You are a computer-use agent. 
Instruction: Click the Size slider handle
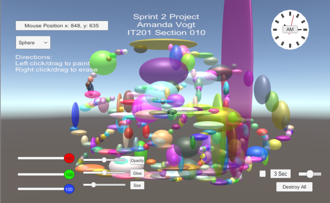pos(93,185)
